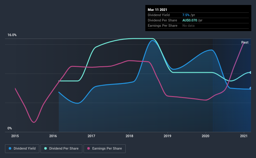Click the 2018 x-axis label
This screenshot has width=256, height=158.
[129, 136]
